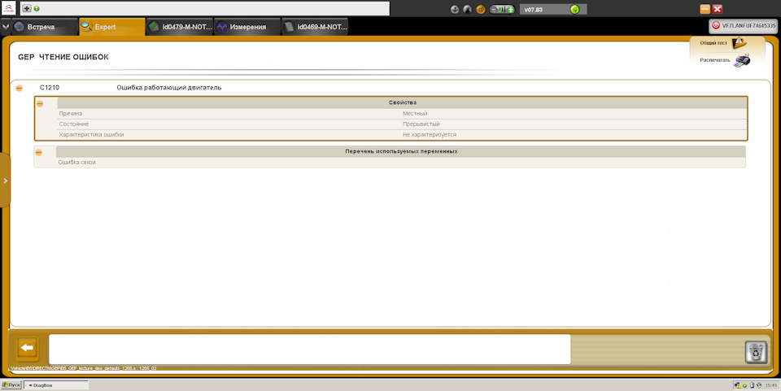Click Перечень используемых переменных header

pyautogui.click(x=401, y=151)
